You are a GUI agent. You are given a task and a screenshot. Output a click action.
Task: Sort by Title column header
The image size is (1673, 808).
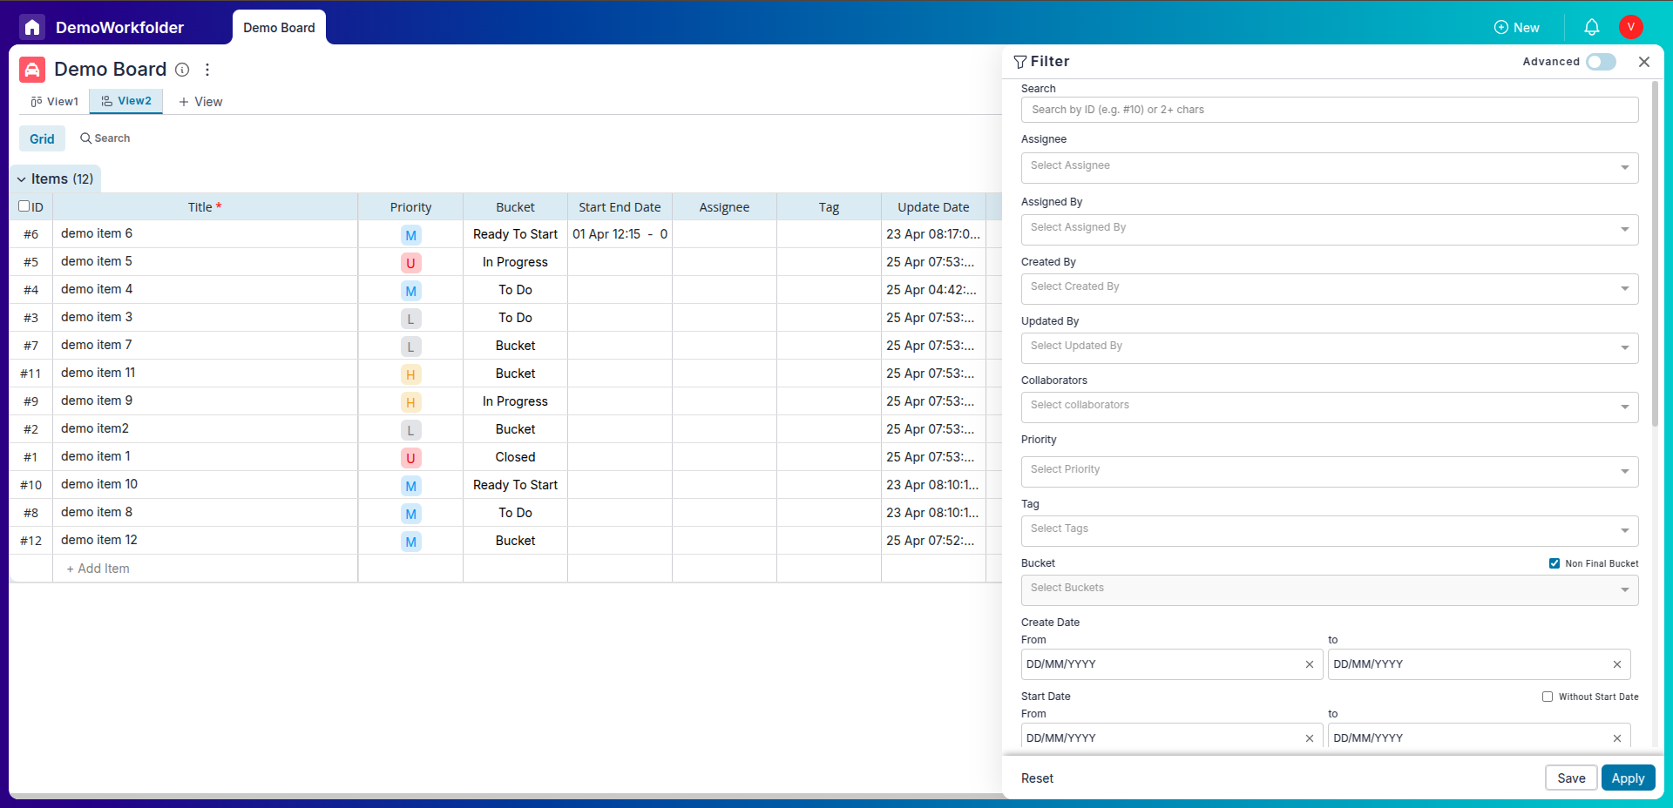(x=205, y=207)
